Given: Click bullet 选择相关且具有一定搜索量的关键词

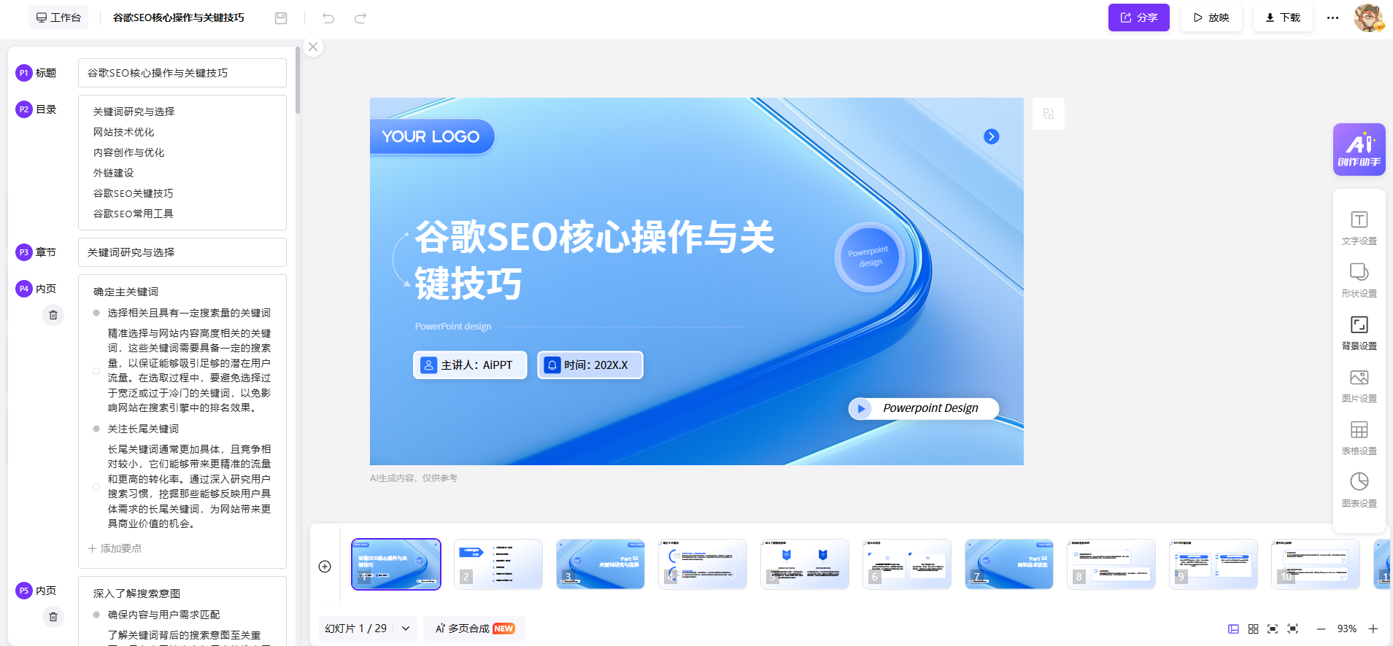Looking at the screenshot, I should click(x=189, y=313).
